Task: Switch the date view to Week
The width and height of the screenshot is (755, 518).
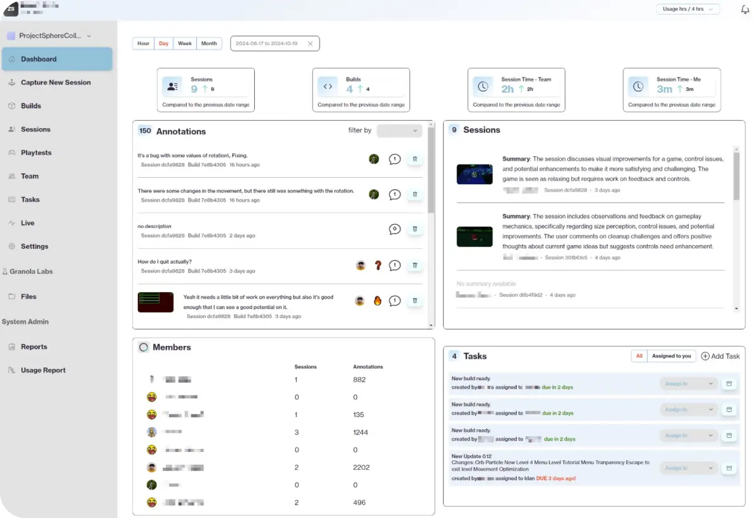Action: pos(184,43)
